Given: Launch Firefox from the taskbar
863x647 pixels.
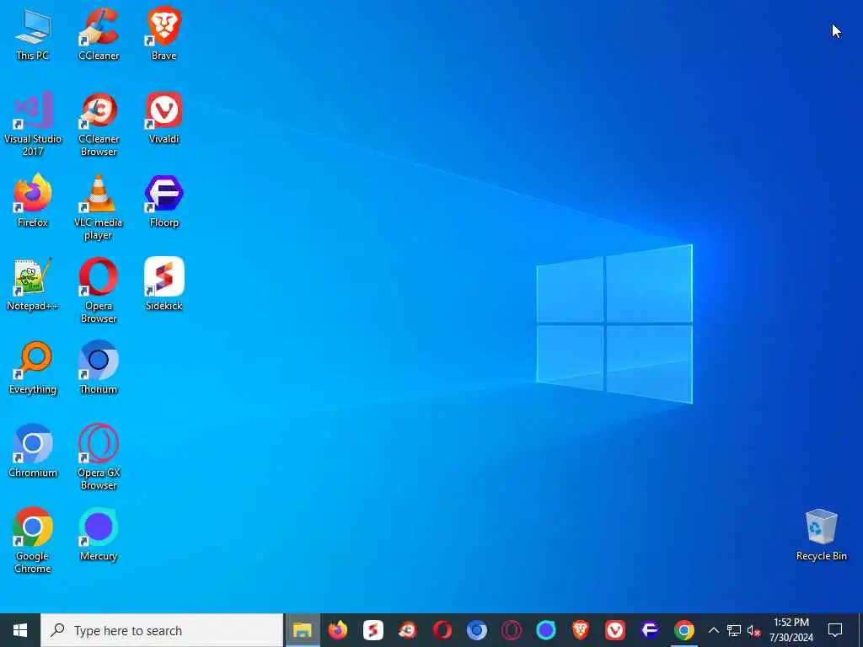Looking at the screenshot, I should (337, 630).
